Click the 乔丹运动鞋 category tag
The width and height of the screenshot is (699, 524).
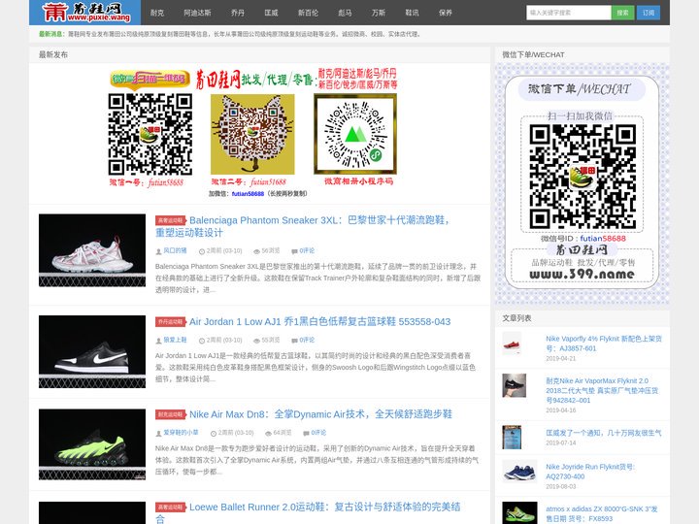pos(170,322)
